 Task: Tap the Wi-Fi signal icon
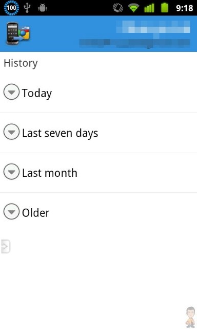click(133, 8)
